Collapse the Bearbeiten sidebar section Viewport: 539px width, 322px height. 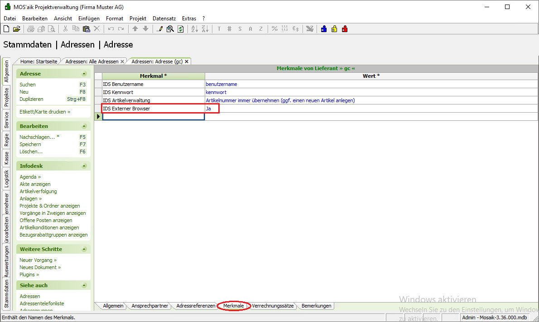coord(84,126)
